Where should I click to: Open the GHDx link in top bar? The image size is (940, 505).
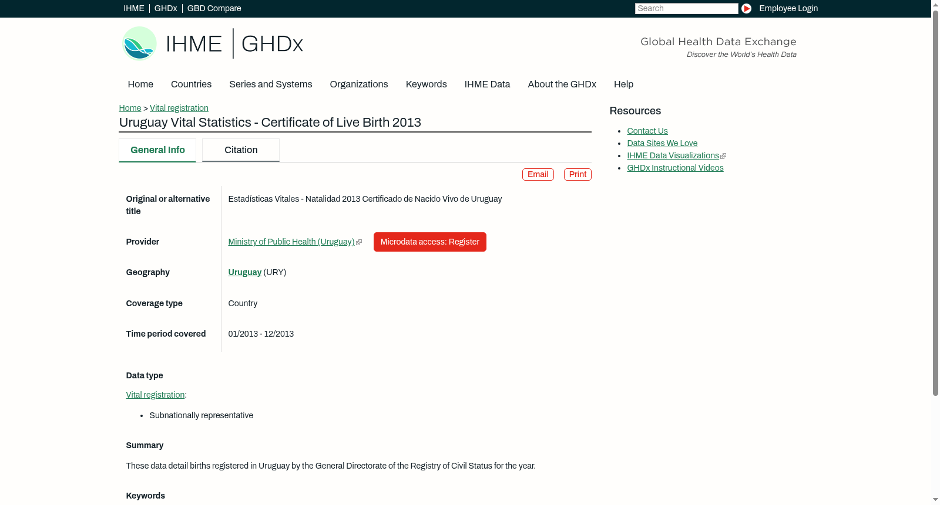(166, 8)
